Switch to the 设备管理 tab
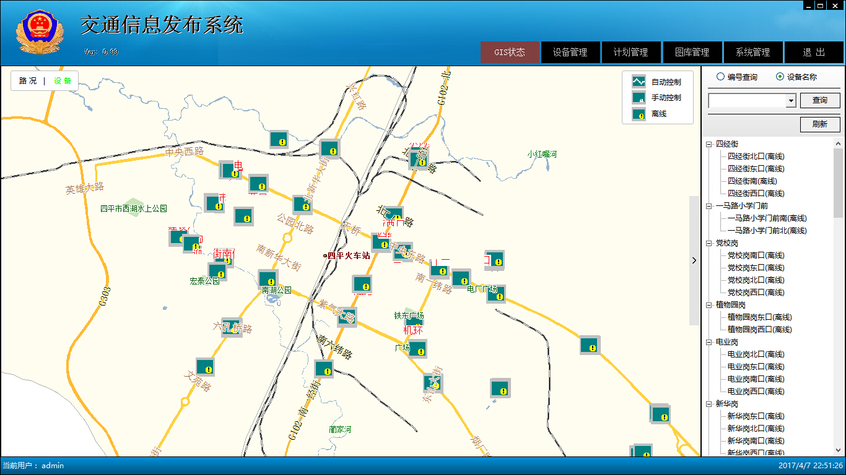Image resolution: width=846 pixels, height=475 pixels. (x=570, y=52)
